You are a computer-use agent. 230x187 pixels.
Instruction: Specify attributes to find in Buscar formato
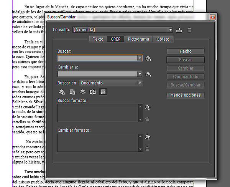point(148,108)
